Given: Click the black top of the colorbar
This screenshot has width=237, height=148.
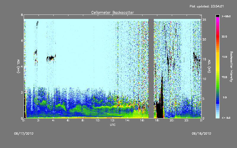Looking at the screenshot, I should coord(217,16).
